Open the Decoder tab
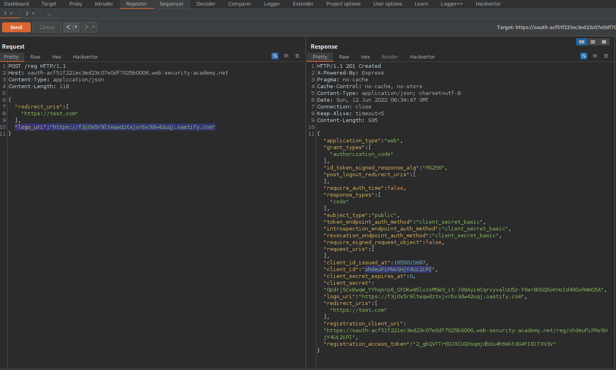 (206, 4)
